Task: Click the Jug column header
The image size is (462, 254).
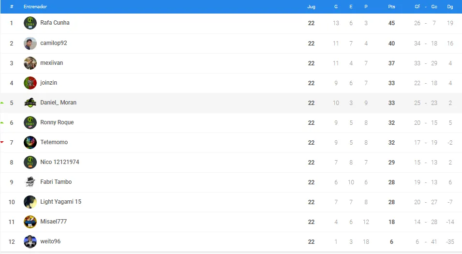Action: coord(311,6)
